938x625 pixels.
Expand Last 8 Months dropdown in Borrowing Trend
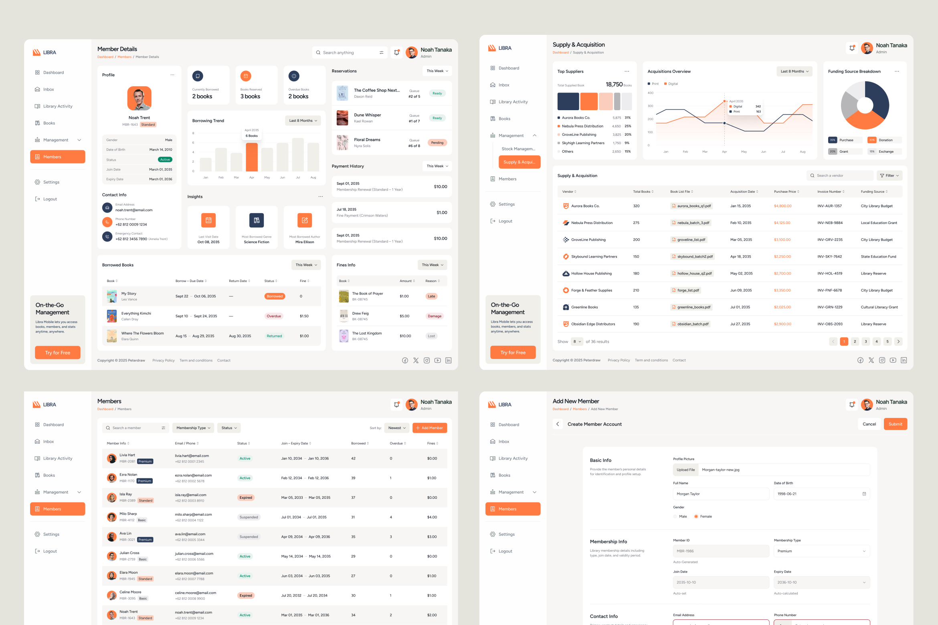[x=303, y=121]
